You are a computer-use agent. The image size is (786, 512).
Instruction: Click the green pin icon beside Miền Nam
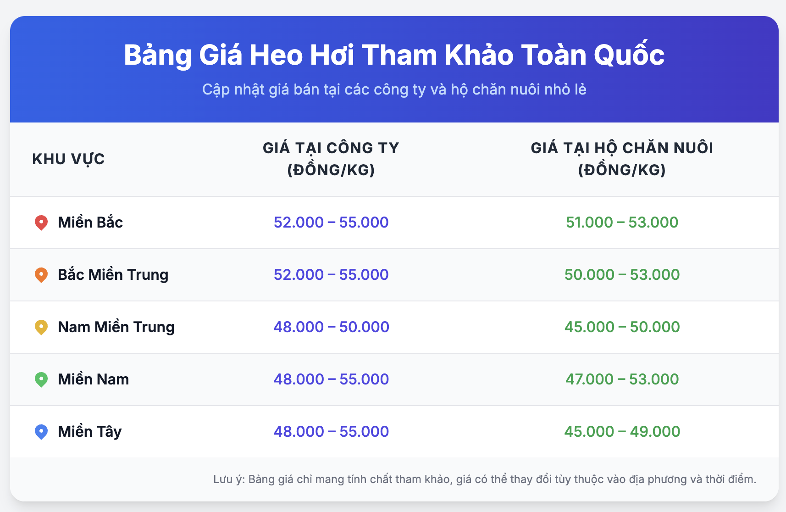pos(41,379)
